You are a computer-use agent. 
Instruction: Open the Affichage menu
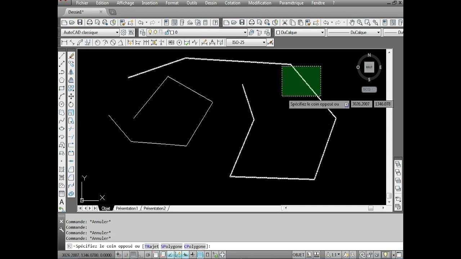tap(125, 3)
